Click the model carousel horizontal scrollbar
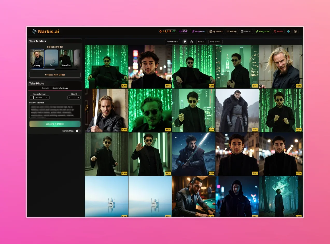 [x=43, y=69]
